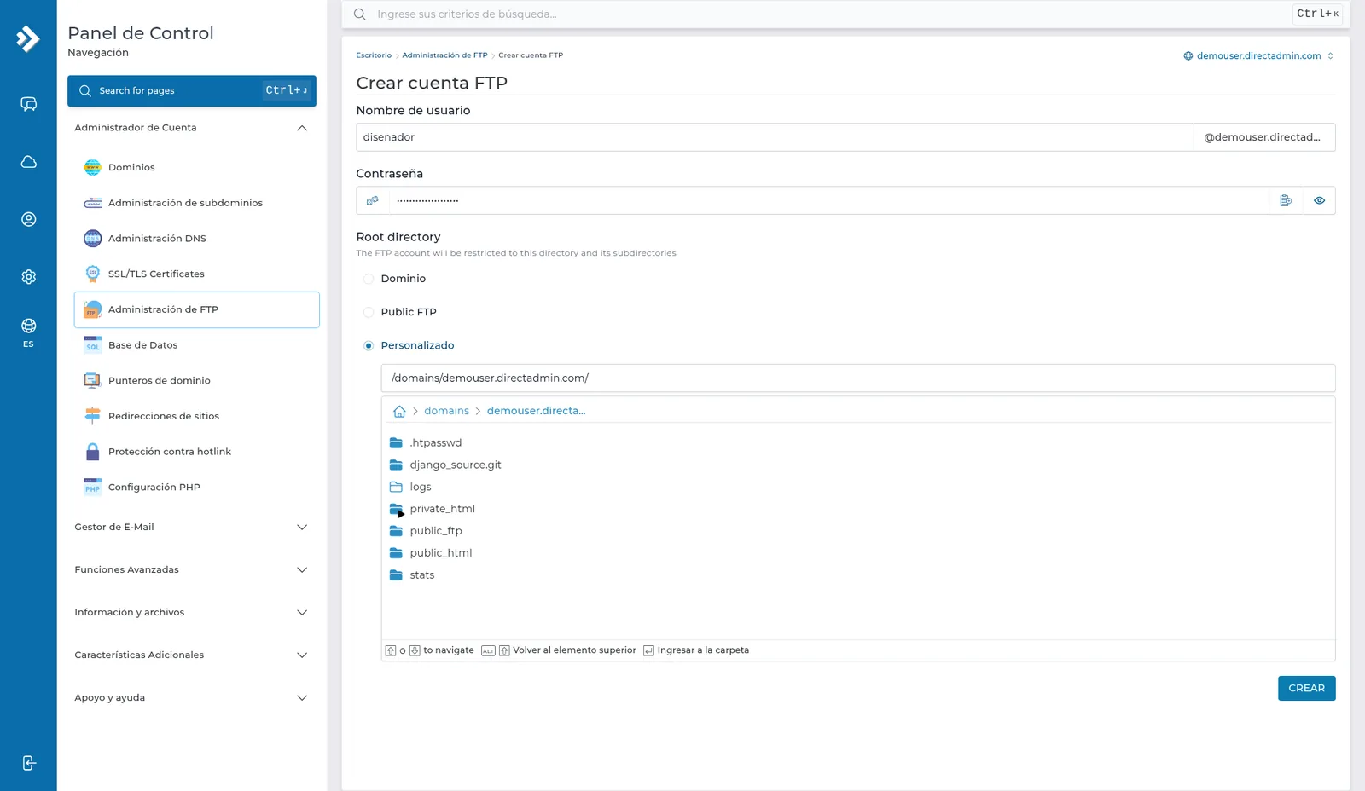Open Administración de subdominios menu item

coord(197,203)
